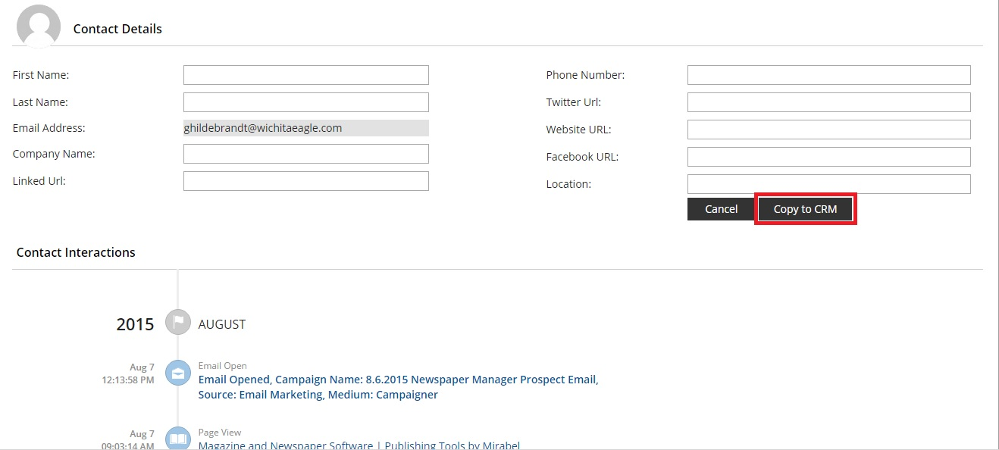Open the Email Opened campaign interaction link
The image size is (999, 450).
[399, 387]
